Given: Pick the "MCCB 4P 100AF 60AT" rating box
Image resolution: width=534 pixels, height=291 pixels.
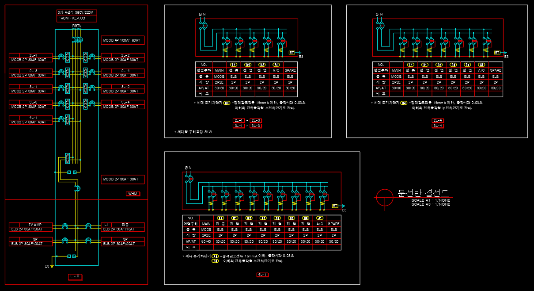Looking at the screenshot, I should 122,40.
